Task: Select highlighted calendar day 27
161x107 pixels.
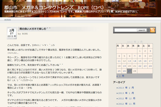Action: click(129, 71)
